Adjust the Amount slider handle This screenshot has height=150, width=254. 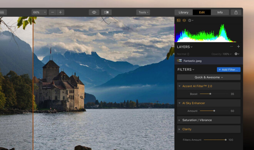214,111
